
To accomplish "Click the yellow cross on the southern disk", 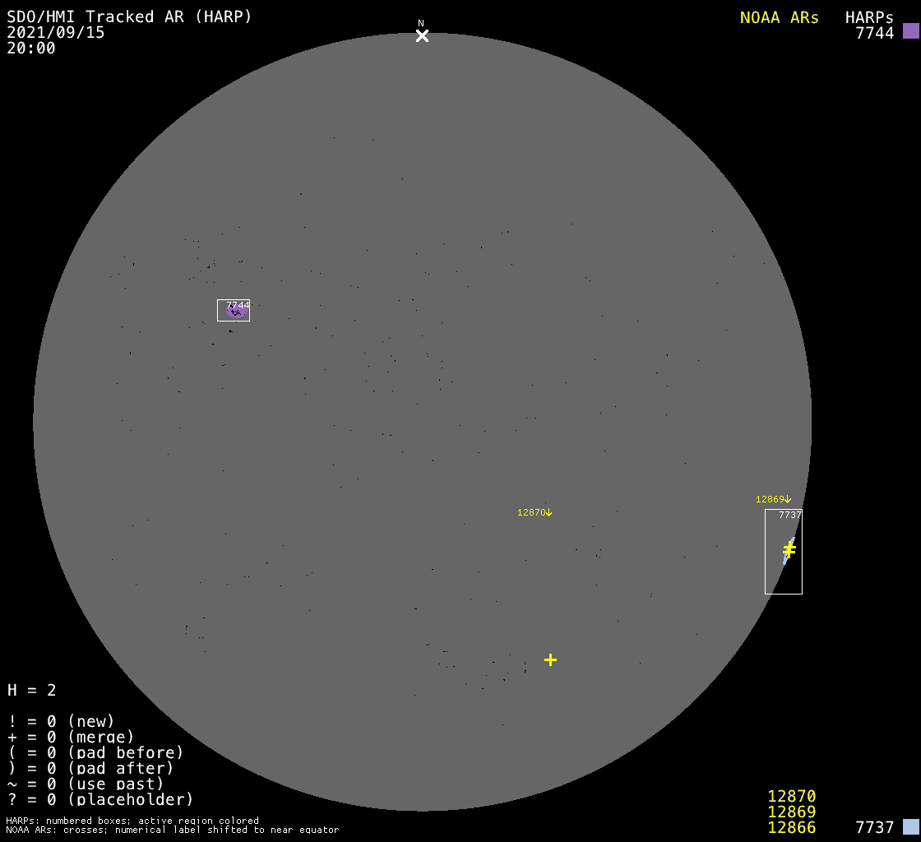I will [550, 659].
